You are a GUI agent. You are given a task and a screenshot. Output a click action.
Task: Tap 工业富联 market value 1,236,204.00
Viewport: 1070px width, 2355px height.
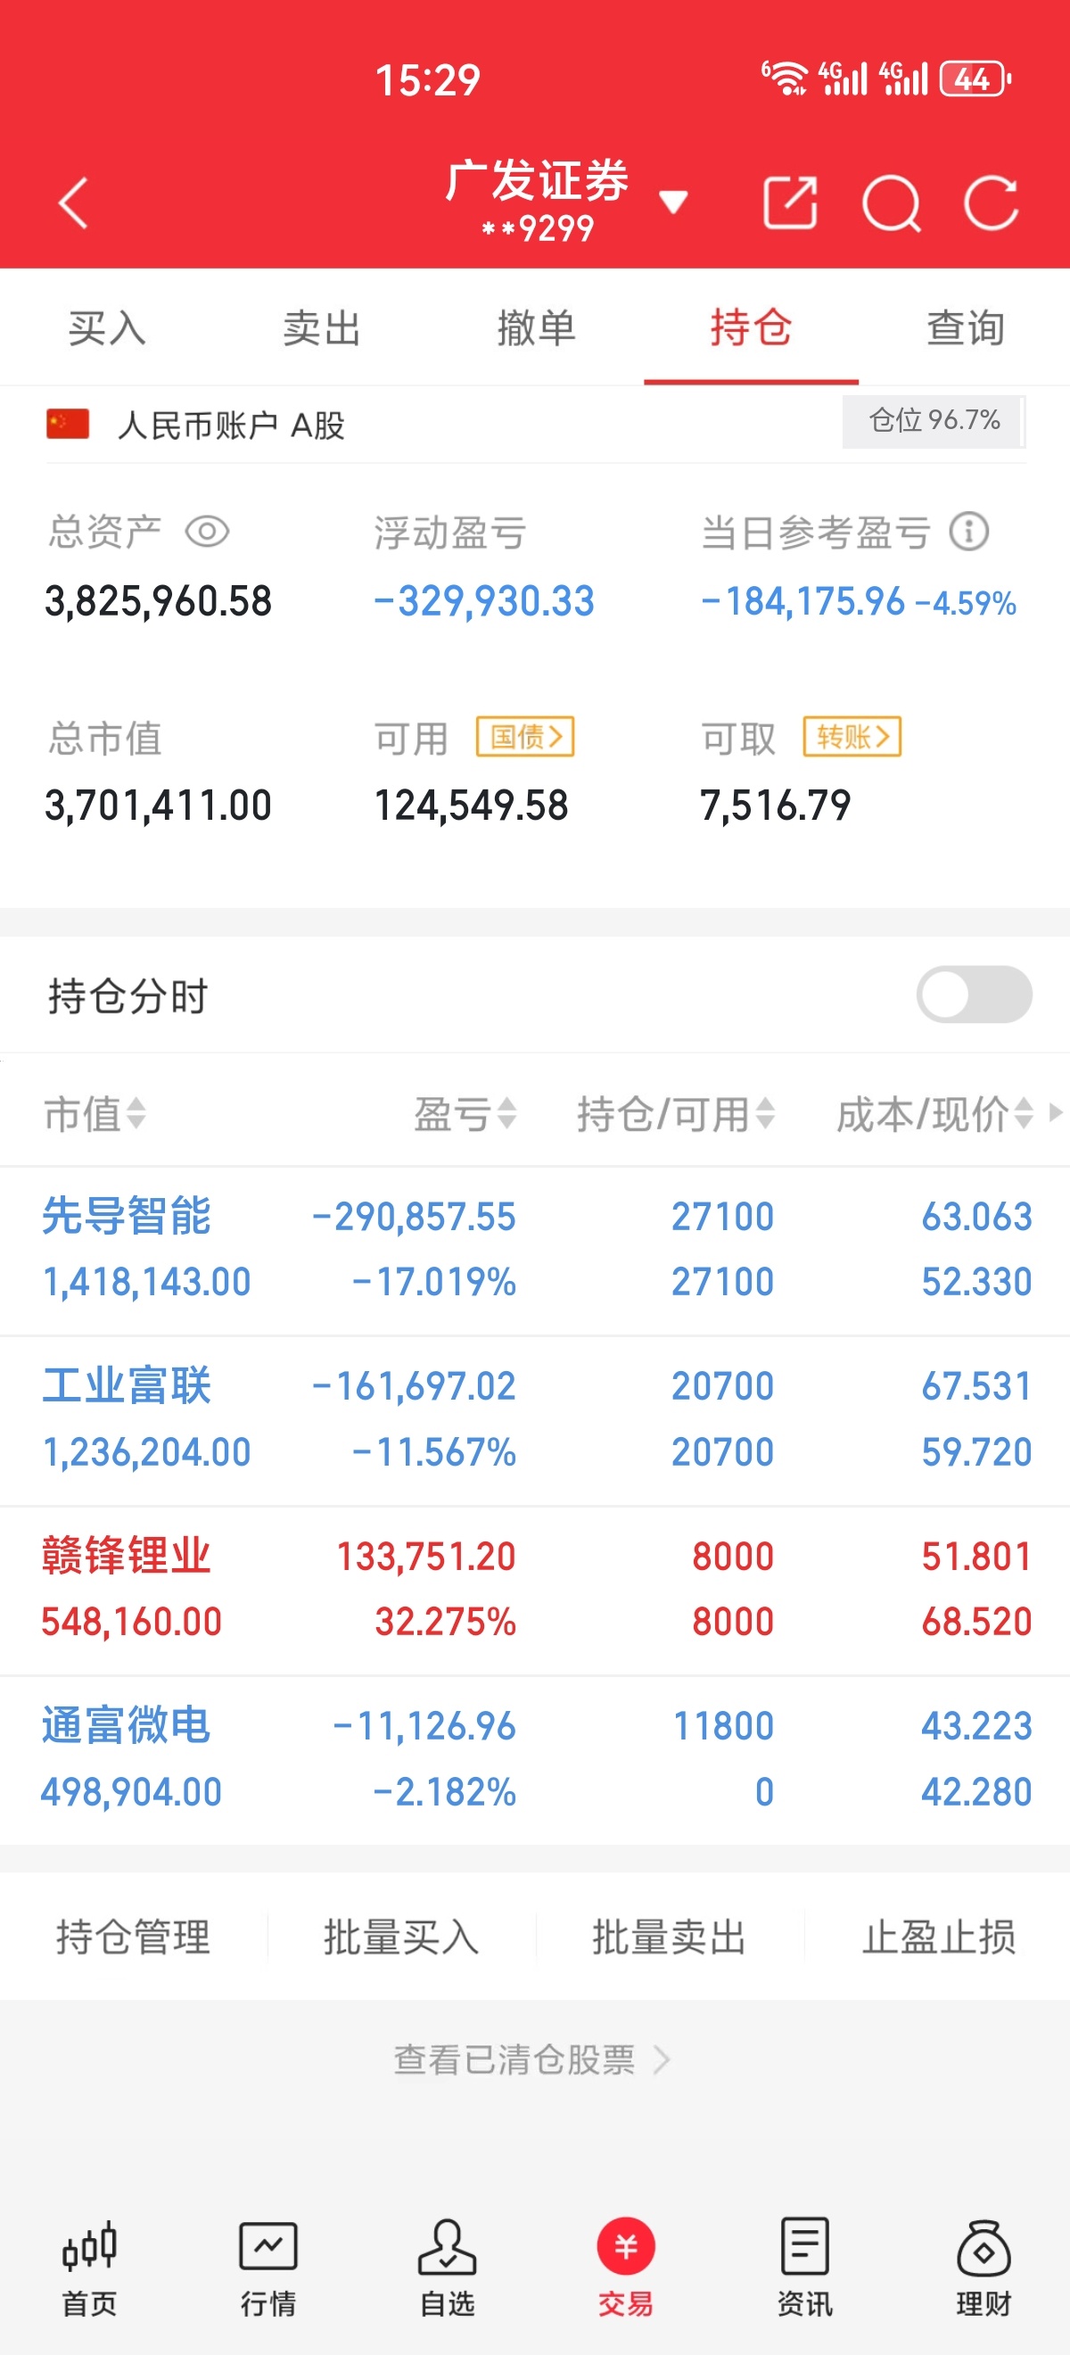[146, 1451]
